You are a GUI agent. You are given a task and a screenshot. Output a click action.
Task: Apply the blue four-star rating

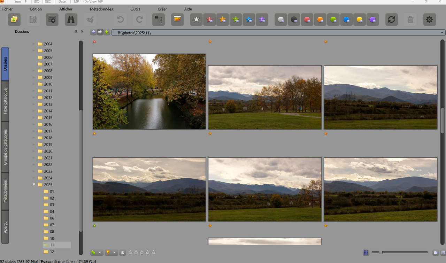click(x=249, y=20)
